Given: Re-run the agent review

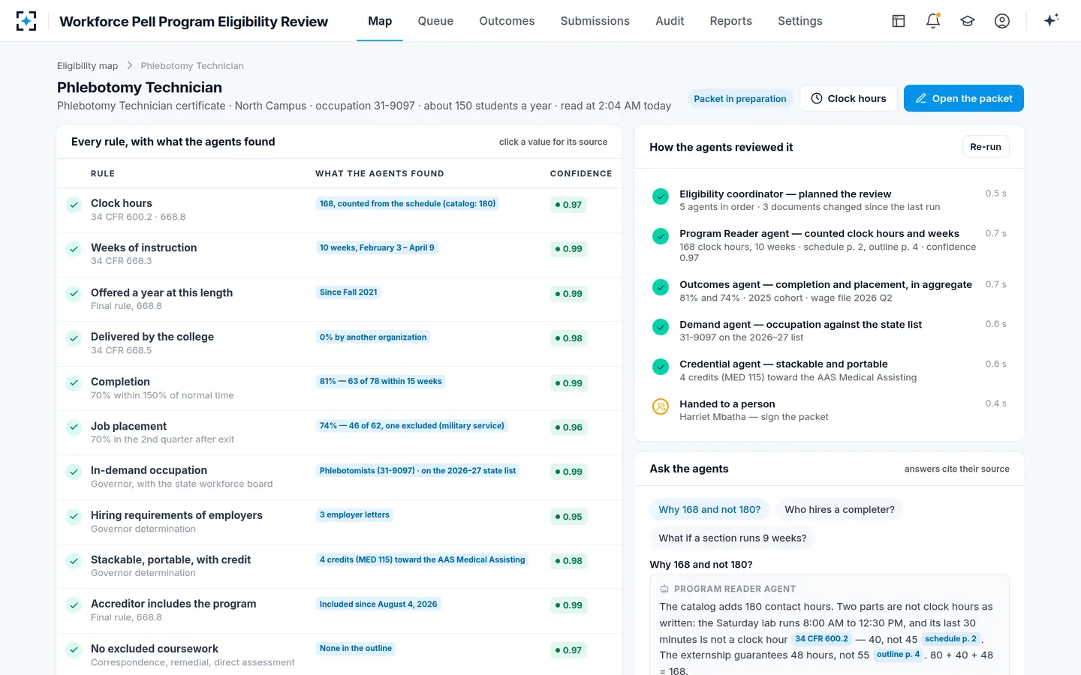Looking at the screenshot, I should pyautogui.click(x=986, y=147).
